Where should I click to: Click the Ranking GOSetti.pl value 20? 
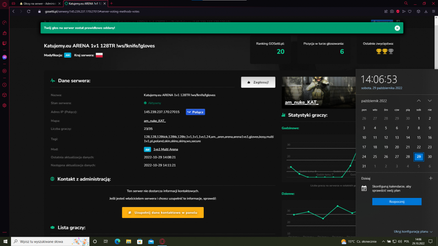coord(280,52)
